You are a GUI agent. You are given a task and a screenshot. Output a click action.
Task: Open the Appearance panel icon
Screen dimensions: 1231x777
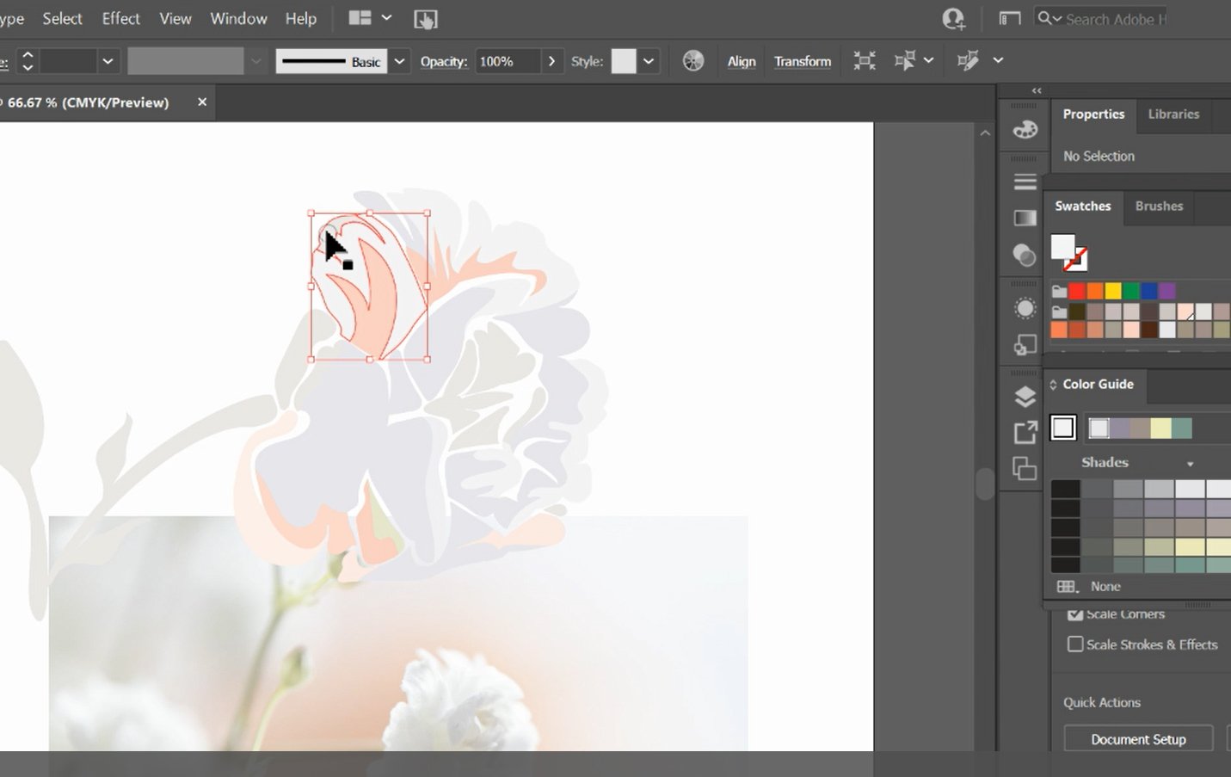(1025, 309)
